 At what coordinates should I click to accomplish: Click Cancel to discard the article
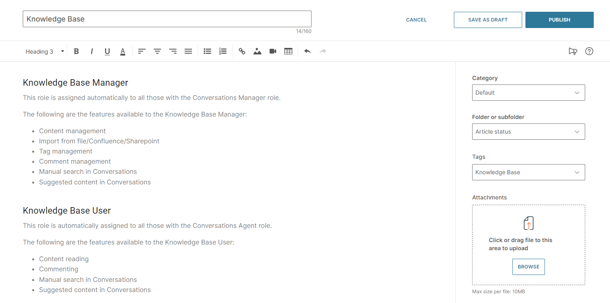(x=416, y=20)
